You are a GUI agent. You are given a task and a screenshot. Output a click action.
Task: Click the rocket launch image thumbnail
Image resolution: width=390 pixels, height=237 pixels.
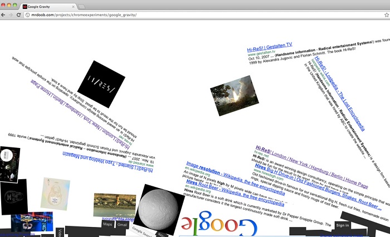coord(235,96)
